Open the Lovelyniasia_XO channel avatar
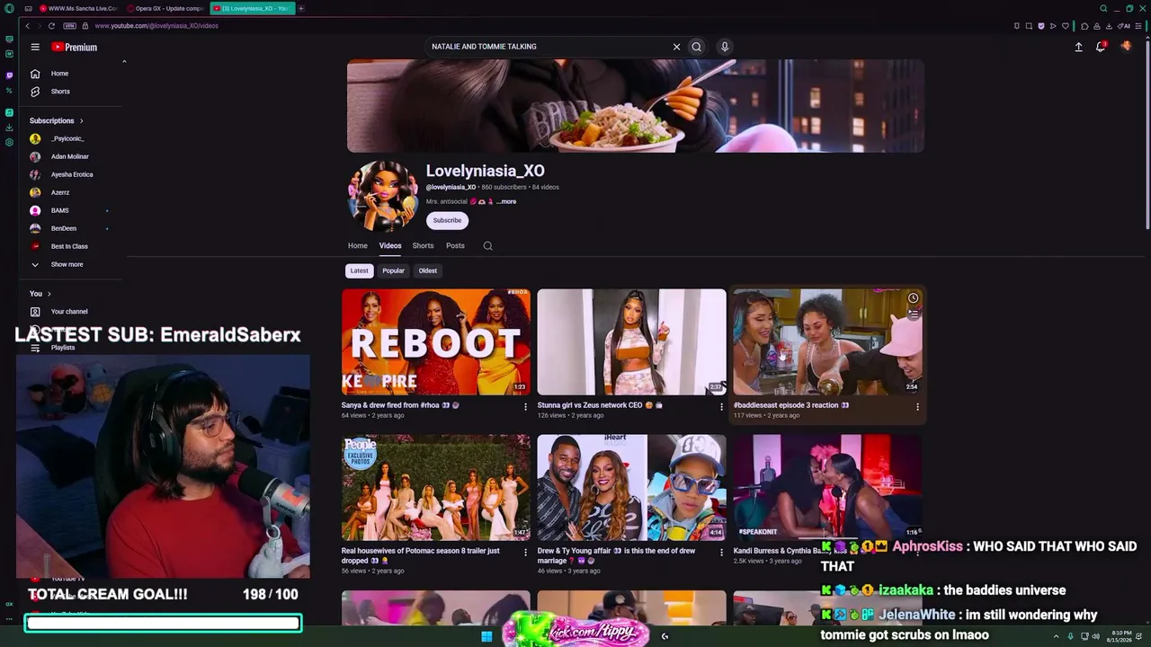This screenshot has width=1151, height=647. pyautogui.click(x=383, y=196)
